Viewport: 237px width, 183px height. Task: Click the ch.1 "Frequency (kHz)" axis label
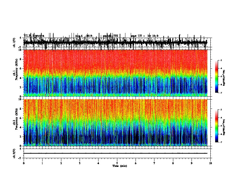16,70
